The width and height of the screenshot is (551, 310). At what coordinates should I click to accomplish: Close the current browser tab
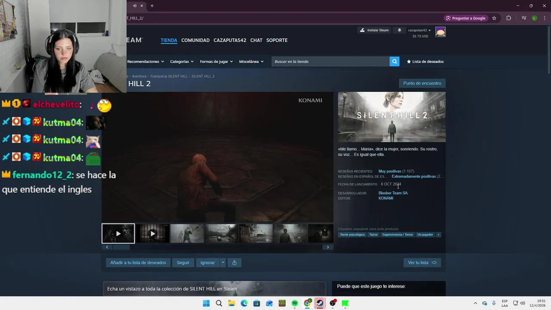(142, 6)
